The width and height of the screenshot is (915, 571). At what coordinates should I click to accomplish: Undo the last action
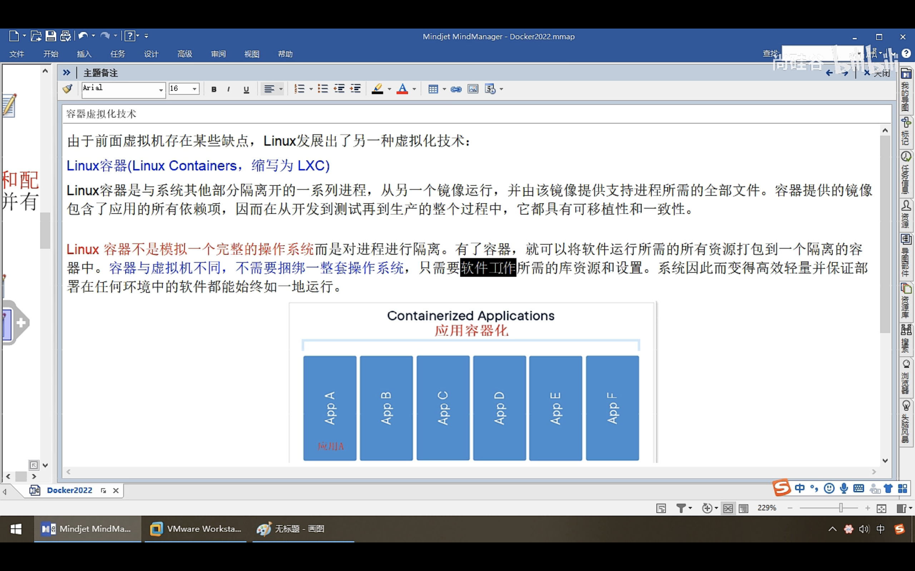pyautogui.click(x=83, y=36)
